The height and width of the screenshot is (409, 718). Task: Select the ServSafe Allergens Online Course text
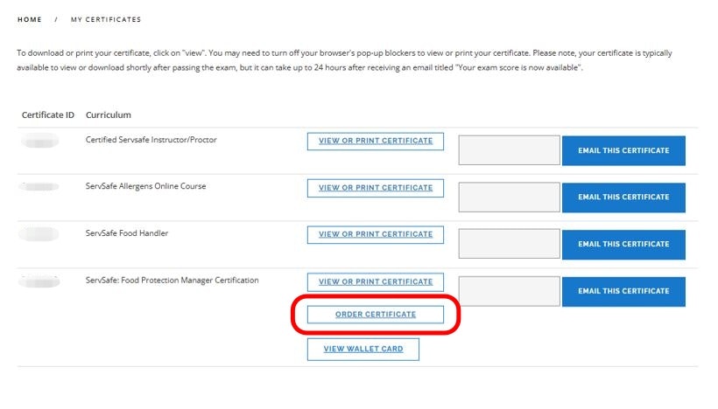click(146, 186)
